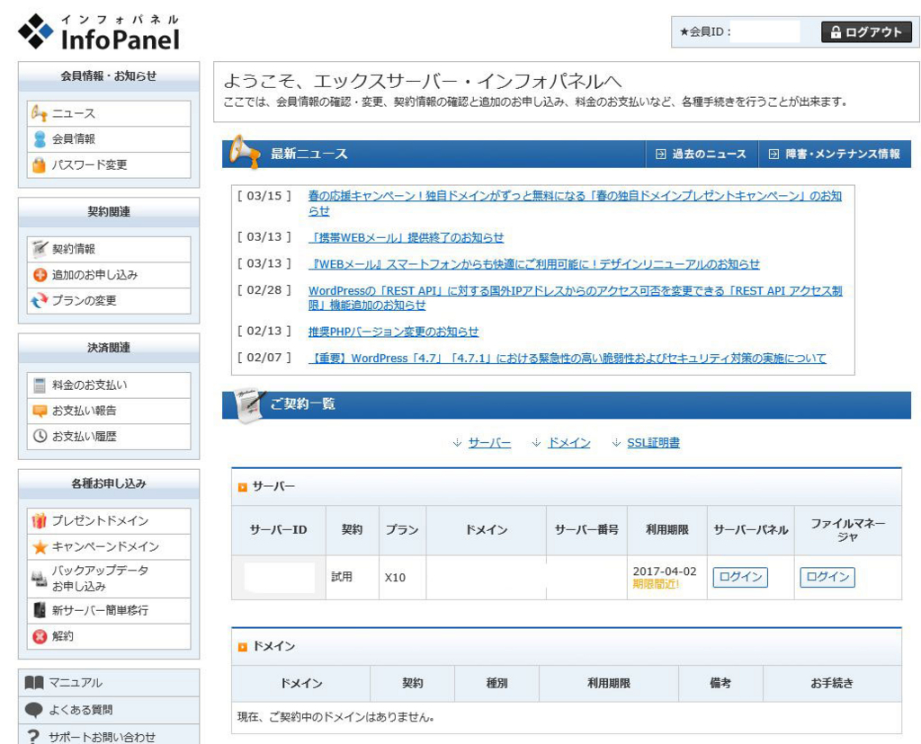Click the orange plus icon beside 追加のお申し込み
The height and width of the screenshot is (744, 921).
40,275
